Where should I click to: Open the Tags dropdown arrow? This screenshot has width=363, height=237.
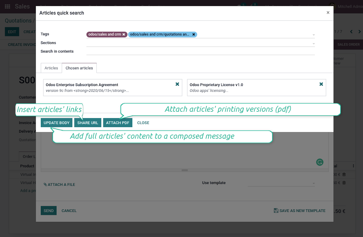pos(314,35)
